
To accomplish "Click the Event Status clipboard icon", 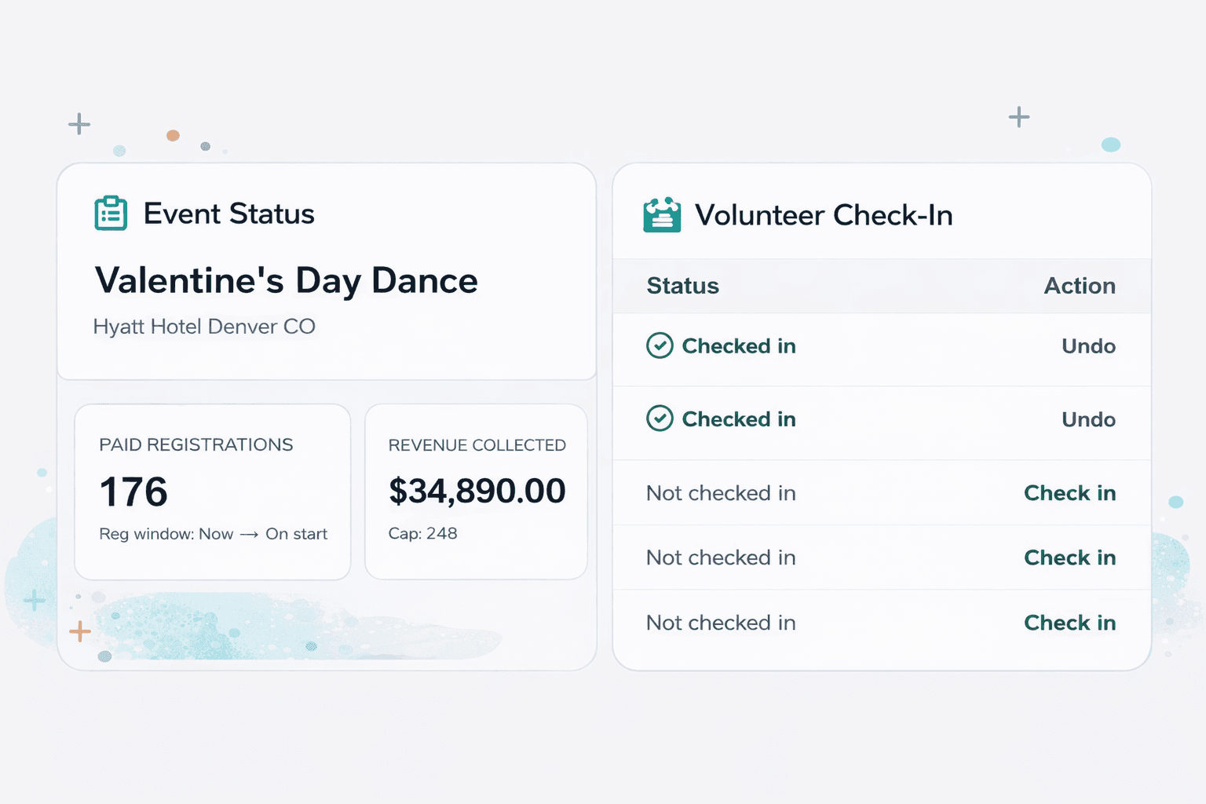I will coord(111,214).
